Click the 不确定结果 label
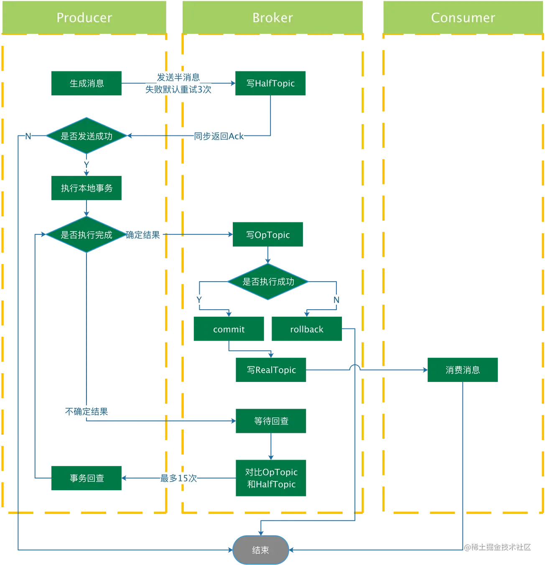This screenshot has height=565, width=545. (x=87, y=412)
